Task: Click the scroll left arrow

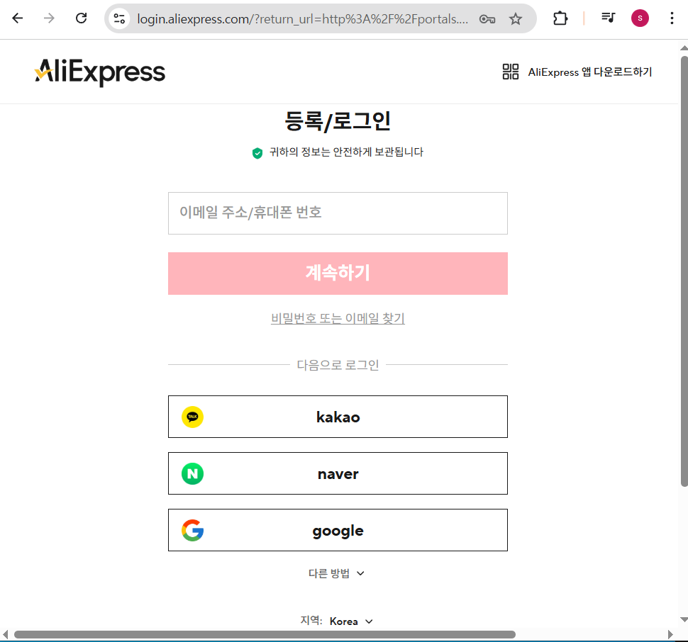Action: pos(5,634)
